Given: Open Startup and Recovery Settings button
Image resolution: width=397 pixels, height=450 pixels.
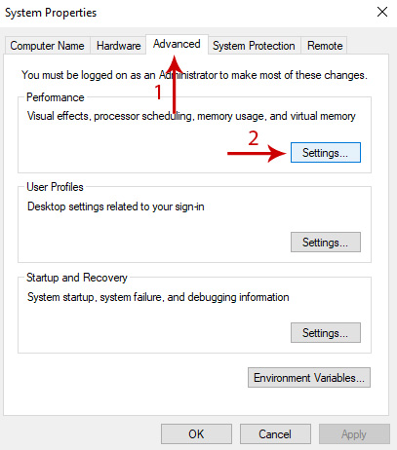Looking at the screenshot, I should click(326, 332).
